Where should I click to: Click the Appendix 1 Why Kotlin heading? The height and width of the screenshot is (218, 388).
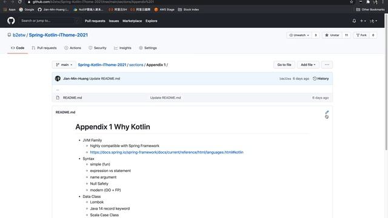pyautogui.click(x=113, y=127)
